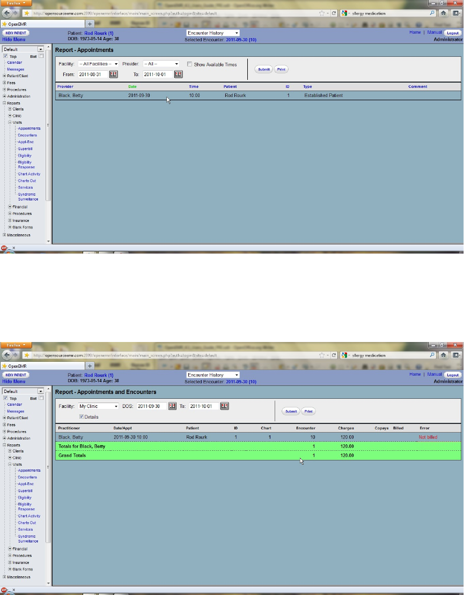Open Encounter History dropdown in Appointments and Encounters window
Viewport: 464px width, 595px height.
213,375
